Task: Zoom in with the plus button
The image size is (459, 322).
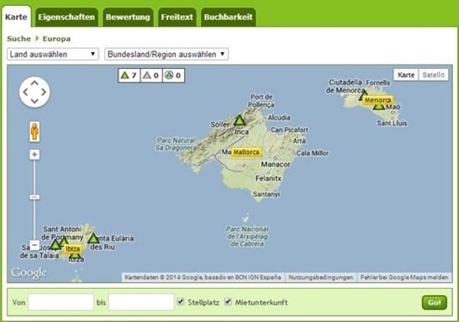Action: (35, 155)
